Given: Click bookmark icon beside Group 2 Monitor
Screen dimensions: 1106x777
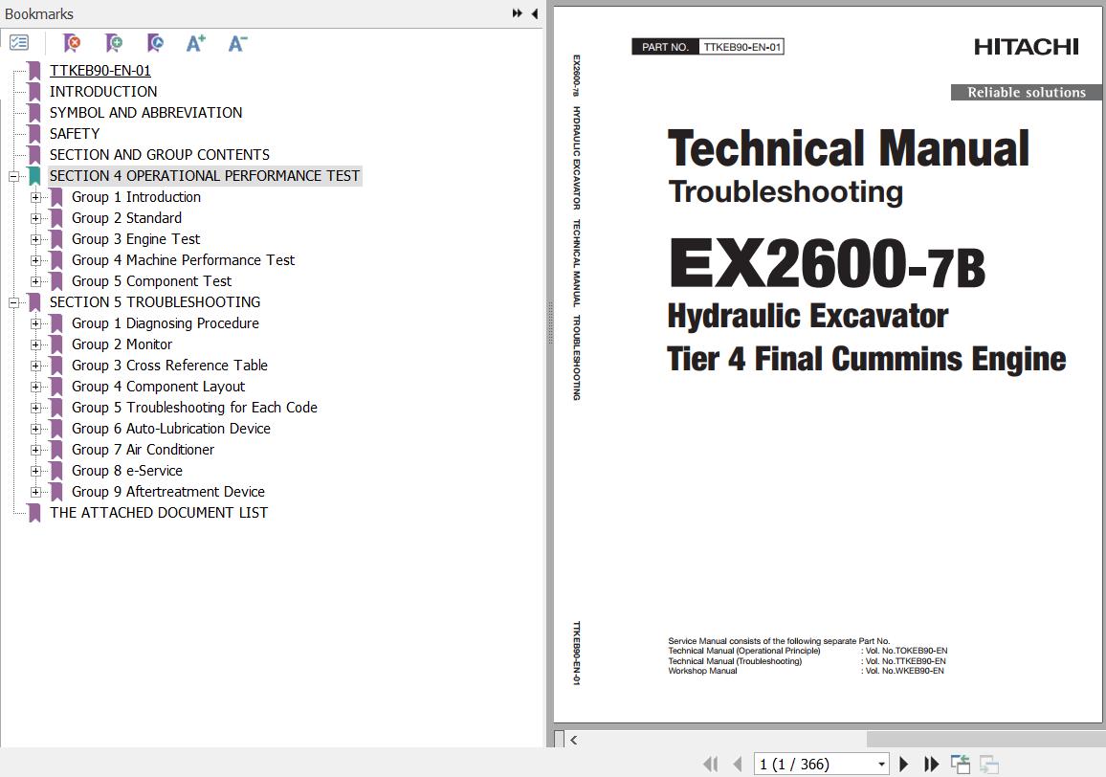Looking at the screenshot, I should (x=56, y=344).
